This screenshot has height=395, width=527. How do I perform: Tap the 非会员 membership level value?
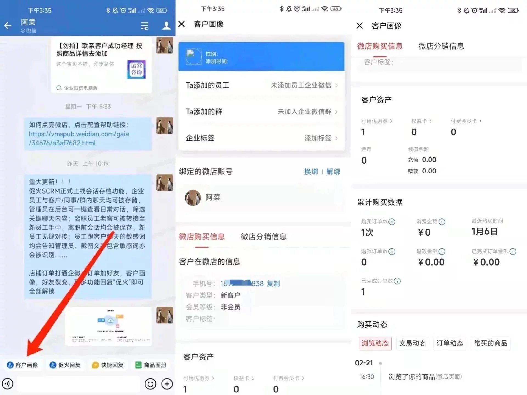tap(231, 307)
